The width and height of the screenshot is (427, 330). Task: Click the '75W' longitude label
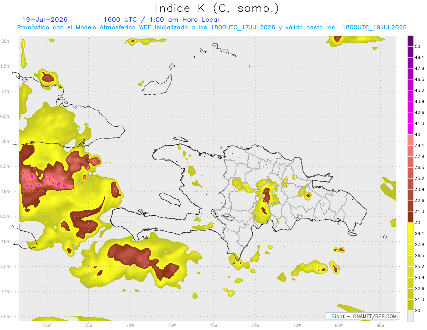click(x=89, y=325)
